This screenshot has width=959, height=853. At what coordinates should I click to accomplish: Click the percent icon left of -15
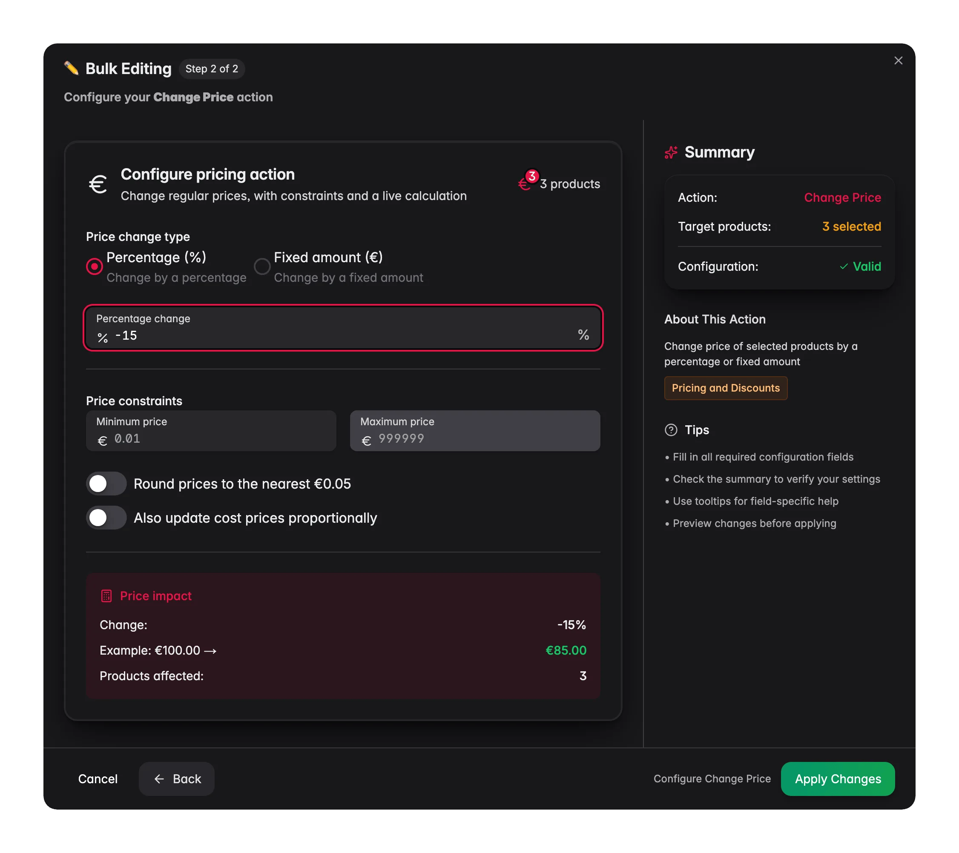coord(103,338)
